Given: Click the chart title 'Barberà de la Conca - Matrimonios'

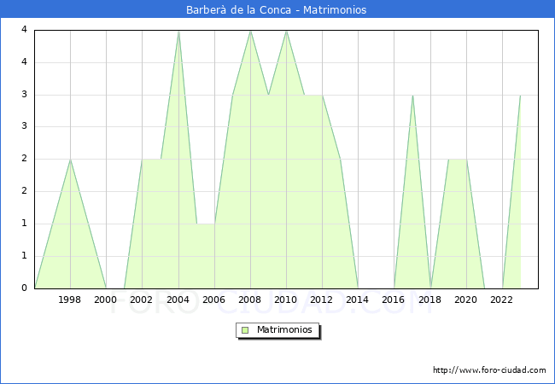Looking at the screenshot, I should coord(276,9).
